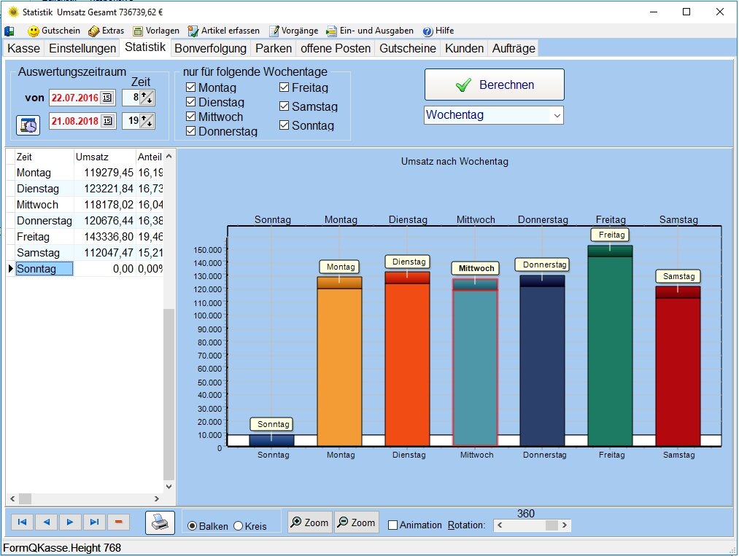Viewport: 739px width, 556px height.
Task: Open the Parken tab
Action: point(274,49)
